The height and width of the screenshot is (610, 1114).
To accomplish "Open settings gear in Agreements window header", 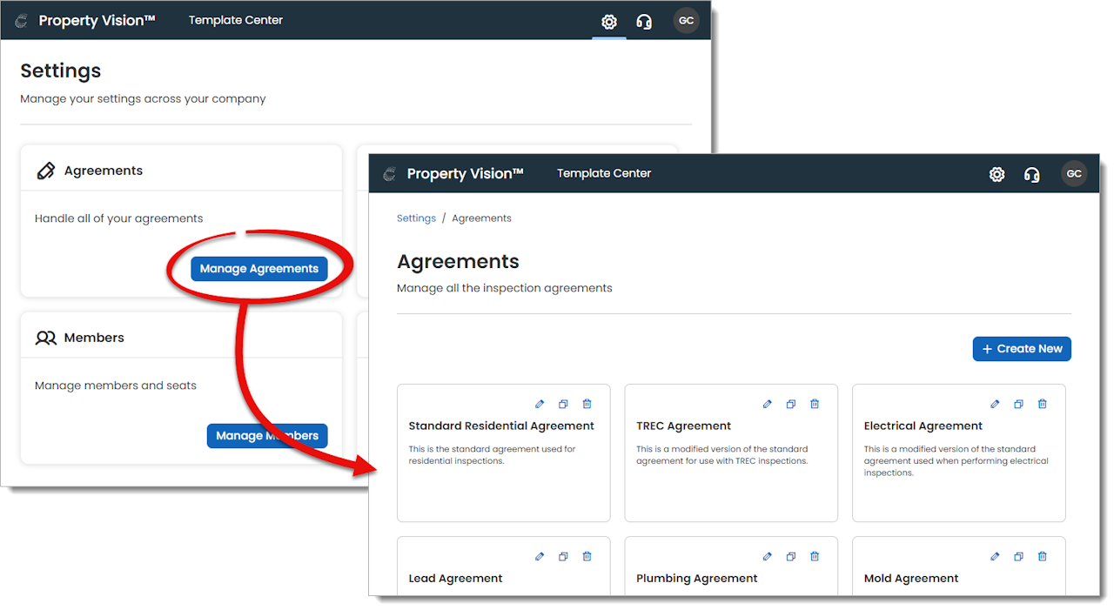I will 997,174.
